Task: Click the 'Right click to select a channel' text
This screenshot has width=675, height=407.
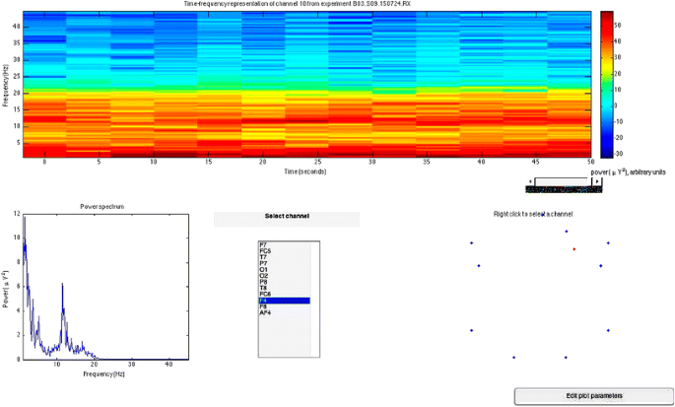Action: pyautogui.click(x=533, y=214)
